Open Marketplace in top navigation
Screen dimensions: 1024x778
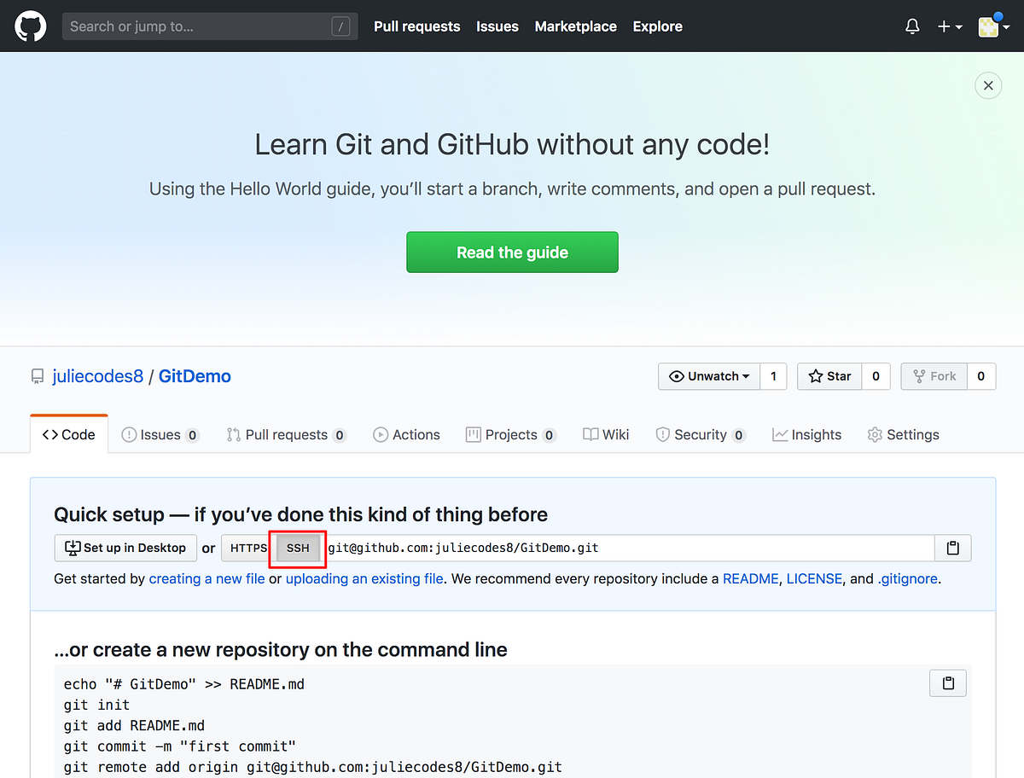[576, 26]
